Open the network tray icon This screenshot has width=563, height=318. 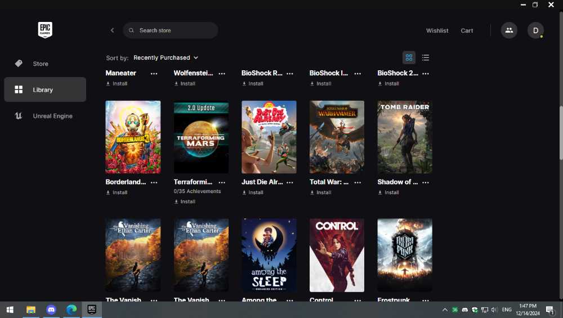click(x=485, y=310)
